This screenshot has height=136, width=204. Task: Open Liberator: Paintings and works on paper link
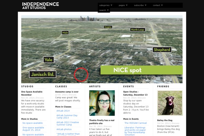[x=135, y=131]
